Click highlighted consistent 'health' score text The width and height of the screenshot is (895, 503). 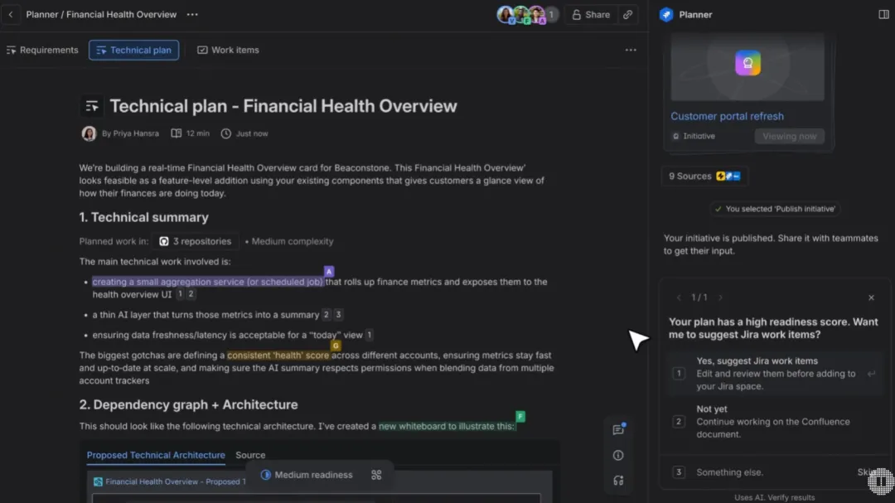pyautogui.click(x=278, y=355)
